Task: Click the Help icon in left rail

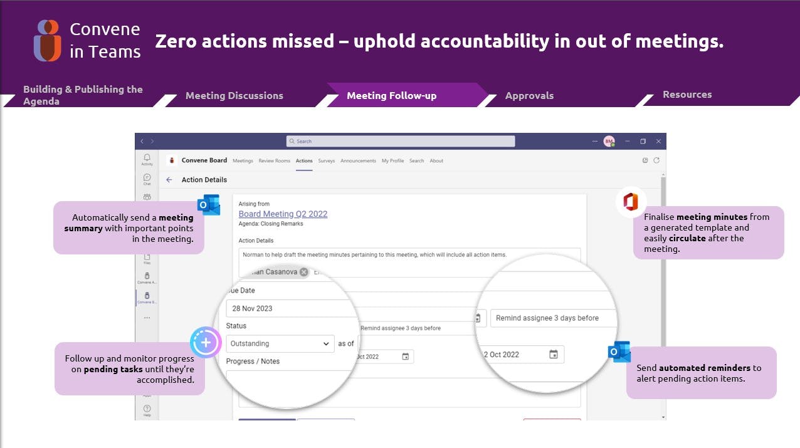Action: coord(147,410)
